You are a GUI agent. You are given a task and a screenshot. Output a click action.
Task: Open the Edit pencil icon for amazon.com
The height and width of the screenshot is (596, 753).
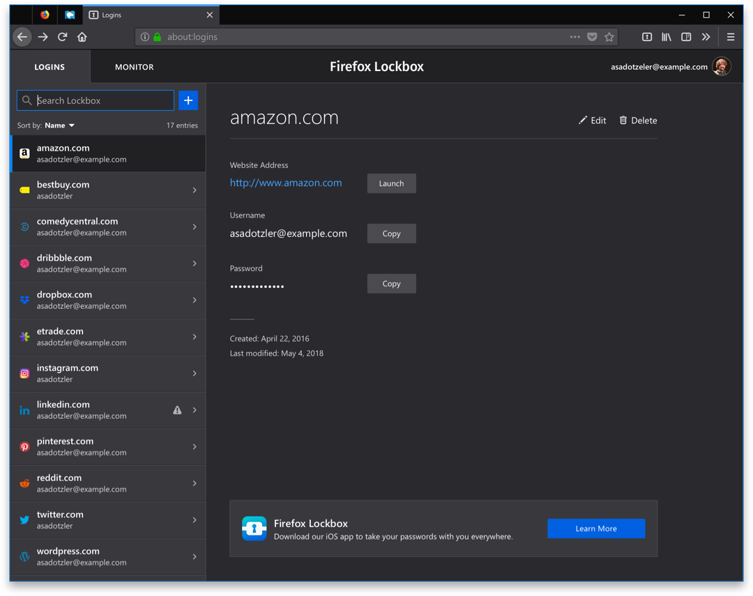point(583,120)
